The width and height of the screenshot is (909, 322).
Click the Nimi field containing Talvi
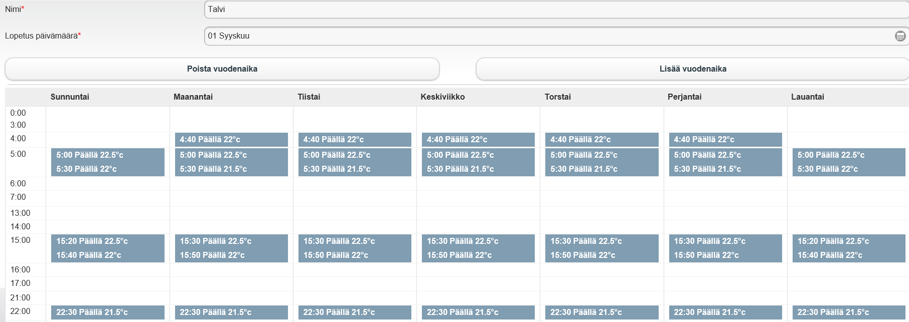pyautogui.click(x=556, y=10)
